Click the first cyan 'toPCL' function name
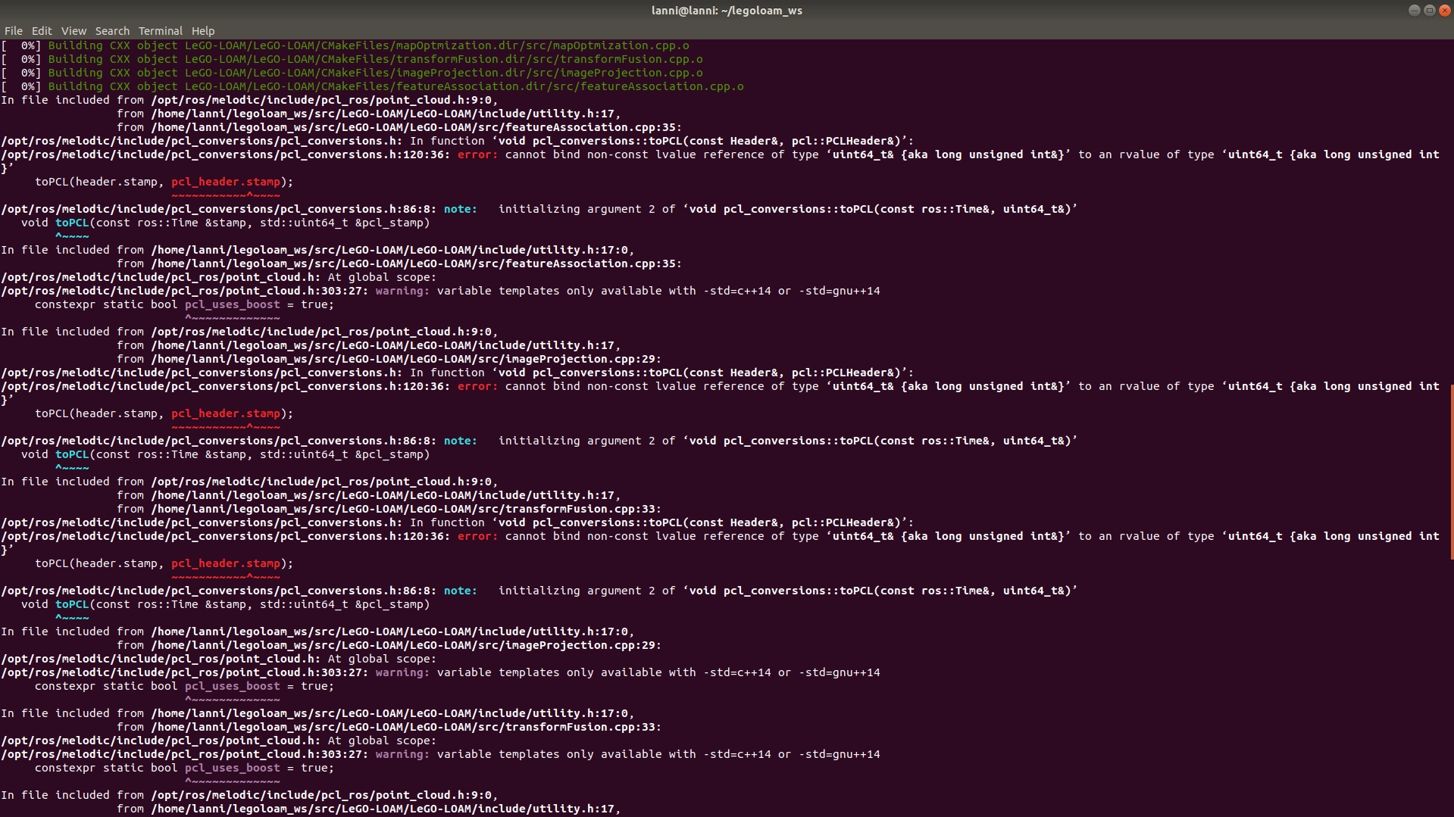1454x817 pixels. pyautogui.click(x=72, y=223)
